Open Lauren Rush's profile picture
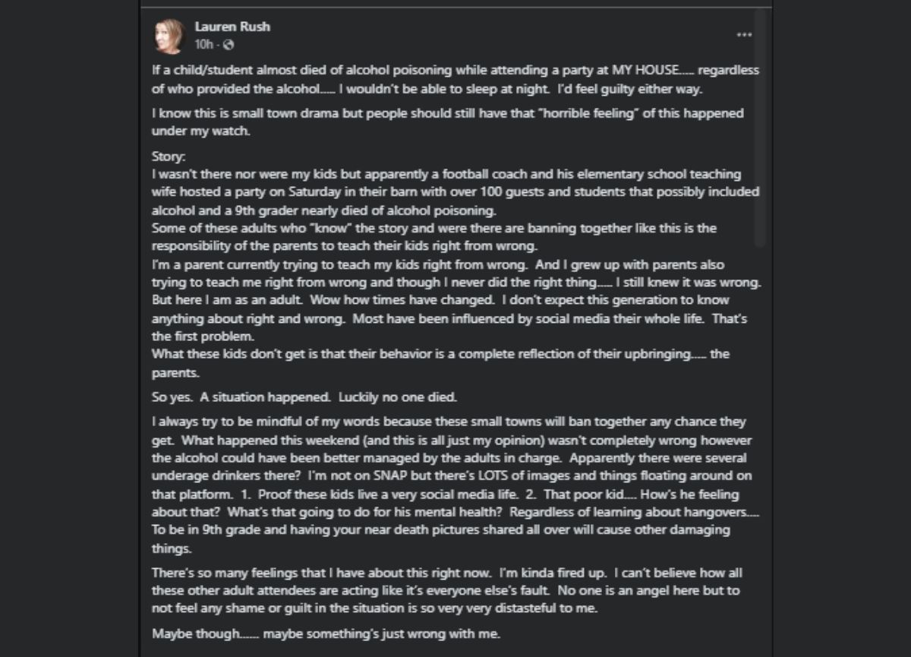The width and height of the screenshot is (911, 657). click(171, 36)
